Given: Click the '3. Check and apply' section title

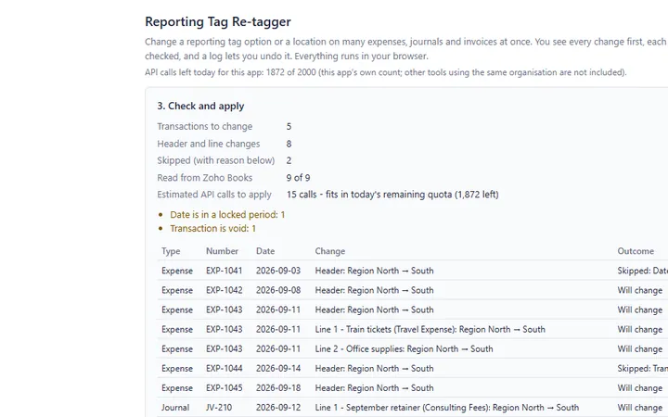Looking at the screenshot, I should click(x=200, y=106).
